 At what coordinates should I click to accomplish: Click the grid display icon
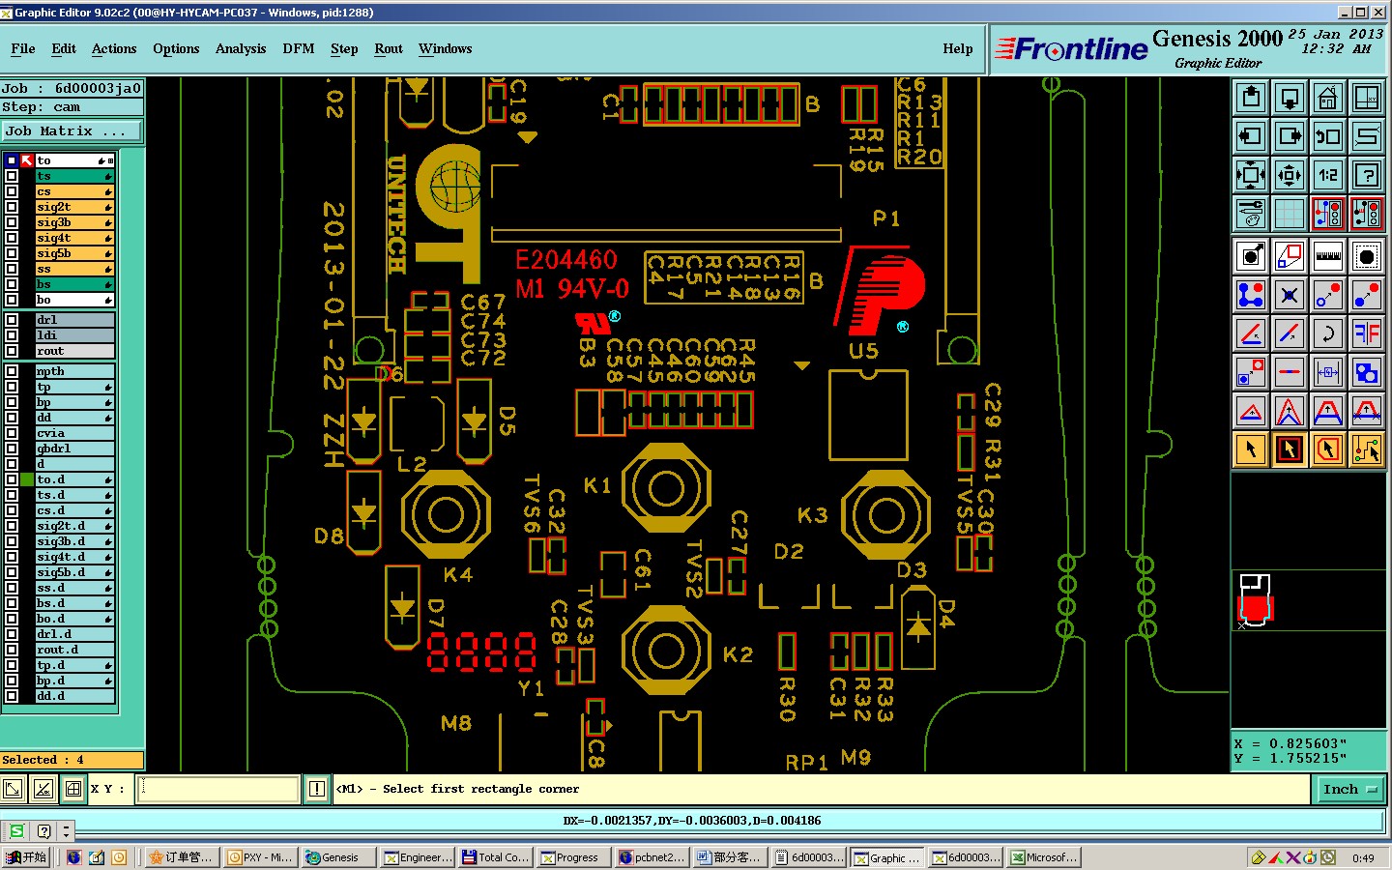pos(1290,214)
